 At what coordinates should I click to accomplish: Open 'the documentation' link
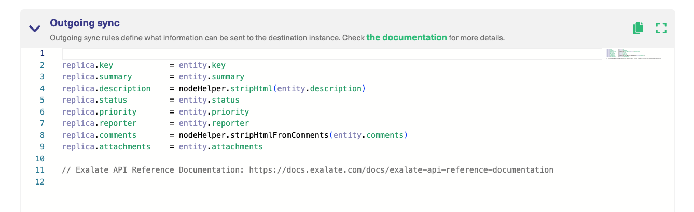pos(407,37)
